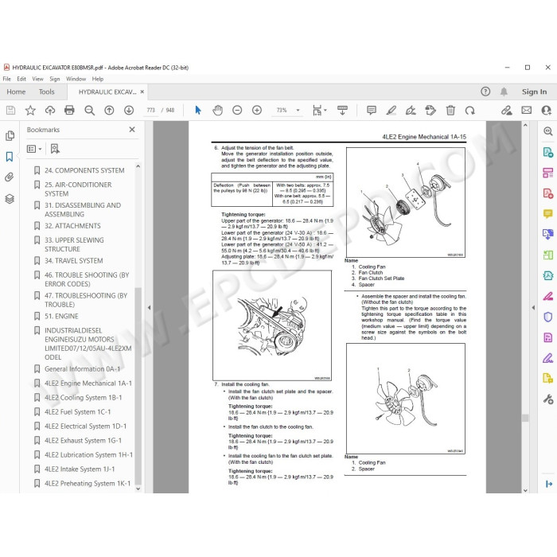The width and height of the screenshot is (557, 557).
Task: Open the sign document pen tool
Action: tap(411, 111)
